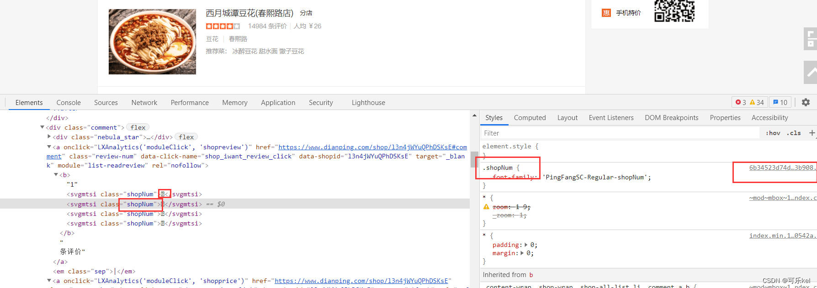Select the last svgmtsi shopNum row
The image size is (817, 288).
click(134, 223)
